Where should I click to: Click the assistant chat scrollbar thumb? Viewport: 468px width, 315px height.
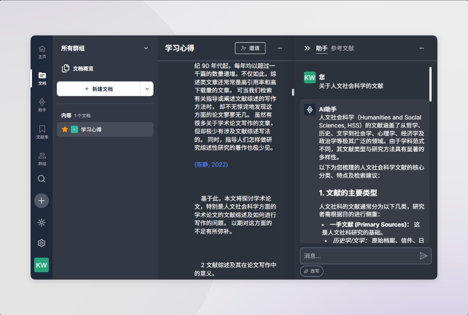pos(430,84)
